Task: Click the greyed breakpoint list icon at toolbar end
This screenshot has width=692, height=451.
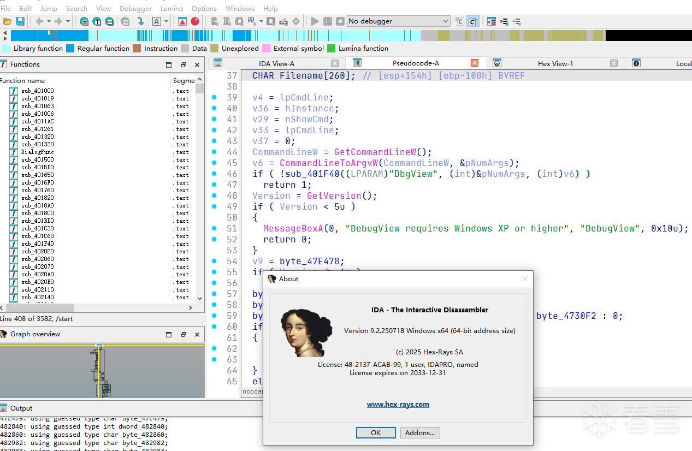Action: [x=517, y=21]
